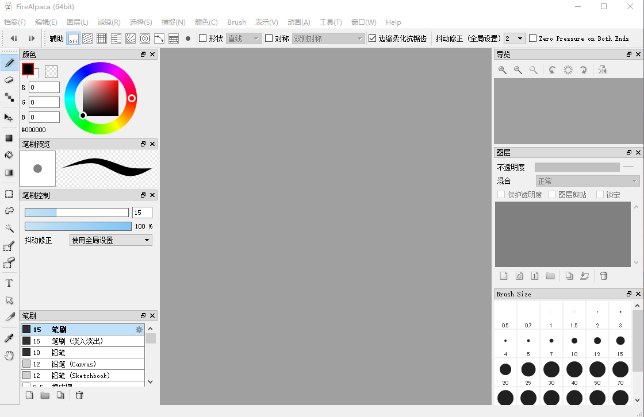The width and height of the screenshot is (644, 417).
Task: Enable the 对称 symmetry checkbox
Action: (269, 38)
